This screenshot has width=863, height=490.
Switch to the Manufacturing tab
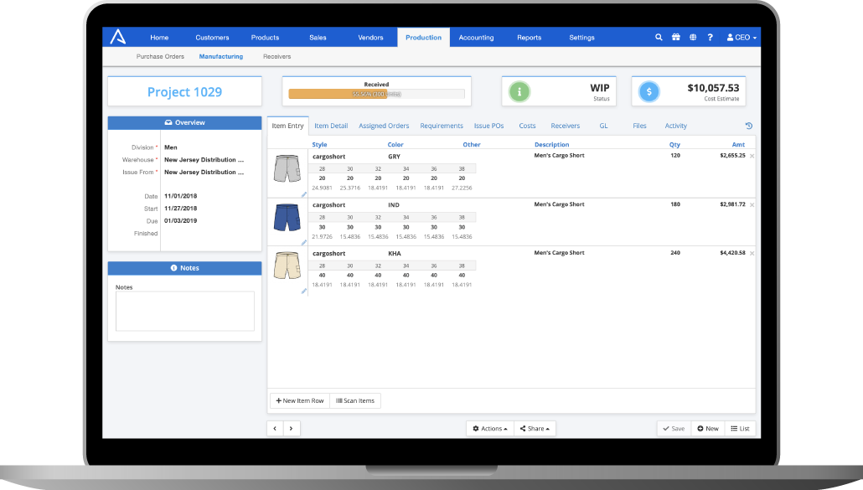[x=220, y=56]
